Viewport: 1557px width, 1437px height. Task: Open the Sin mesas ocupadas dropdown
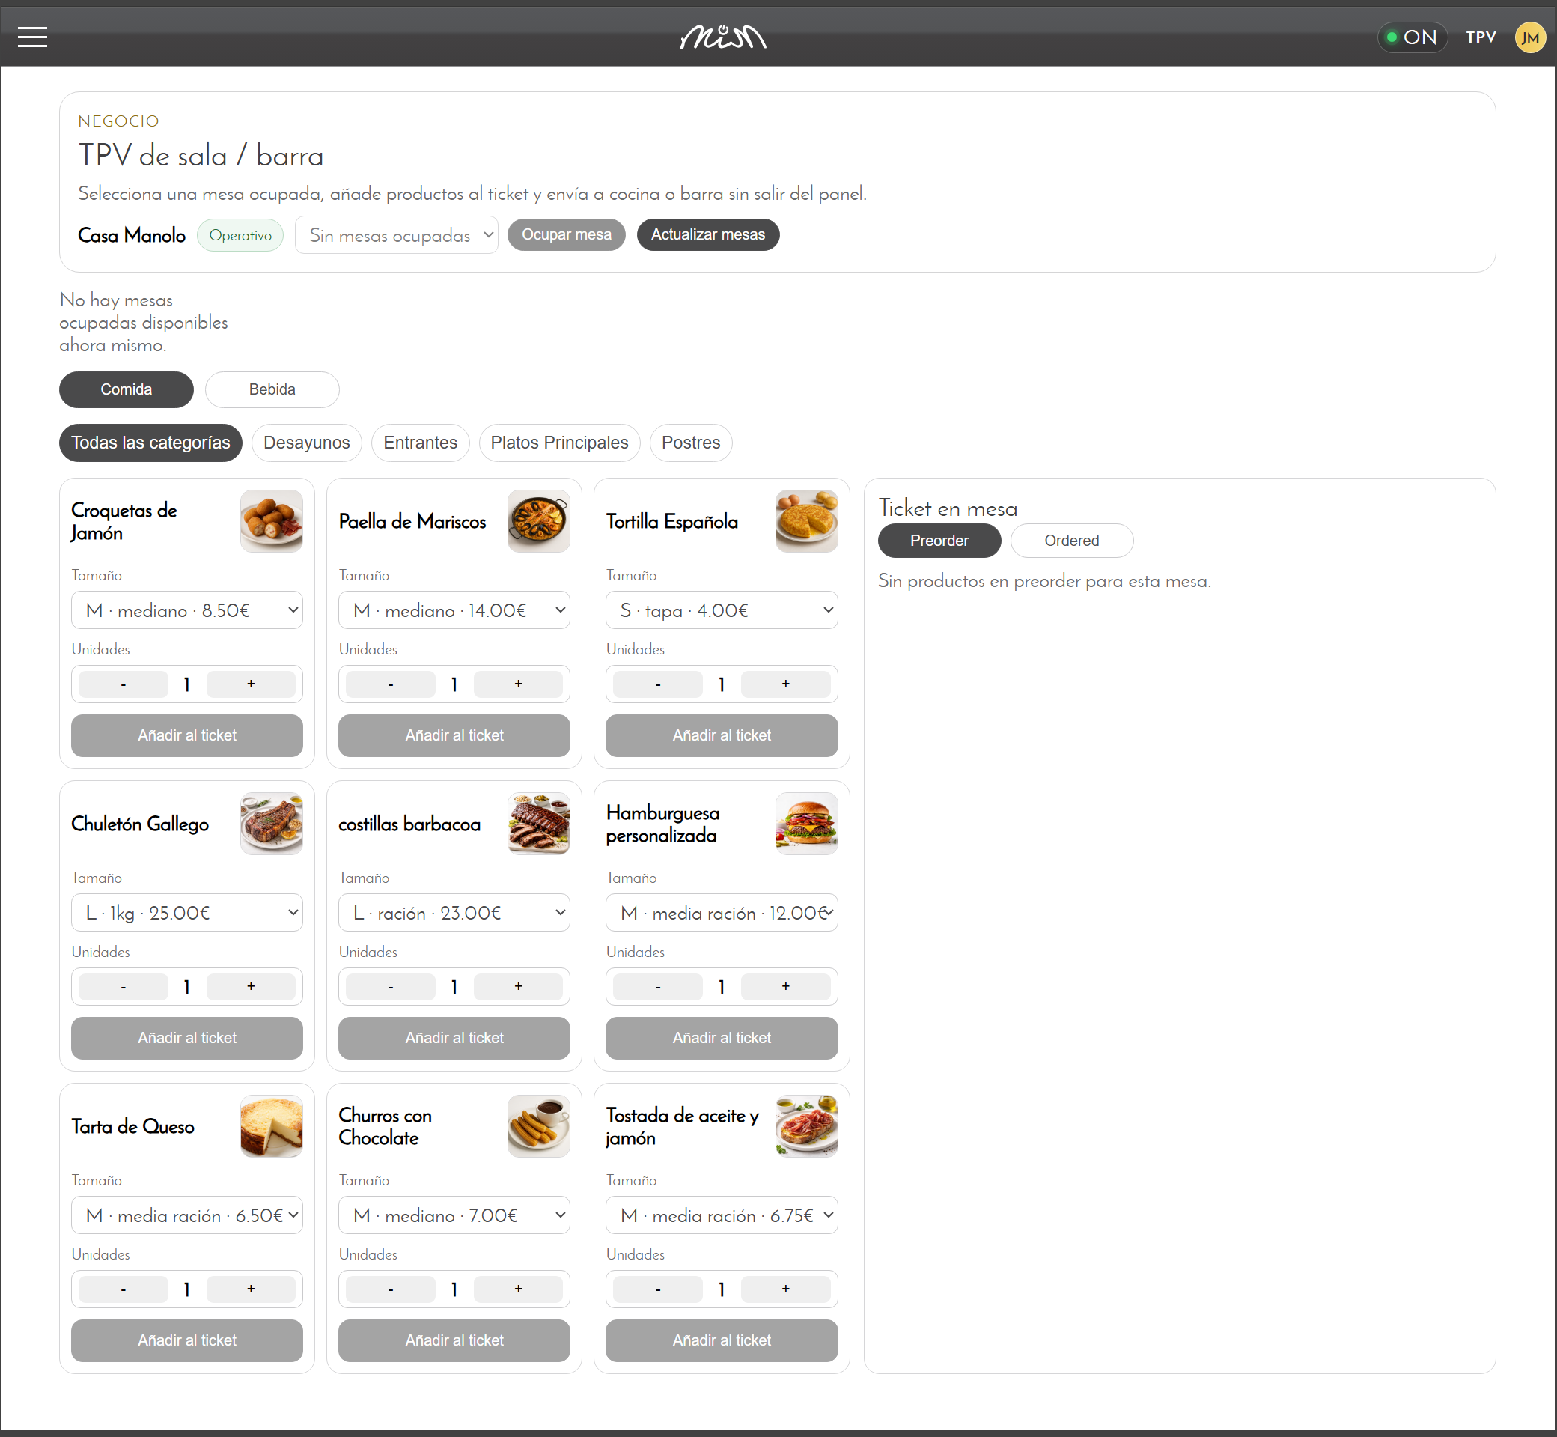point(397,235)
